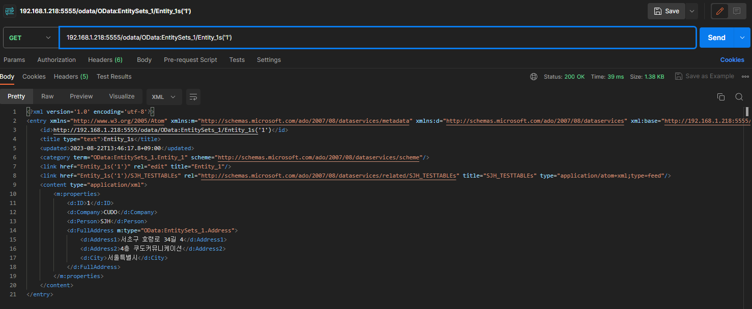Screen dimensions: 752x309
Task: Switch to the Test Results tab
Action: pyautogui.click(x=114, y=77)
